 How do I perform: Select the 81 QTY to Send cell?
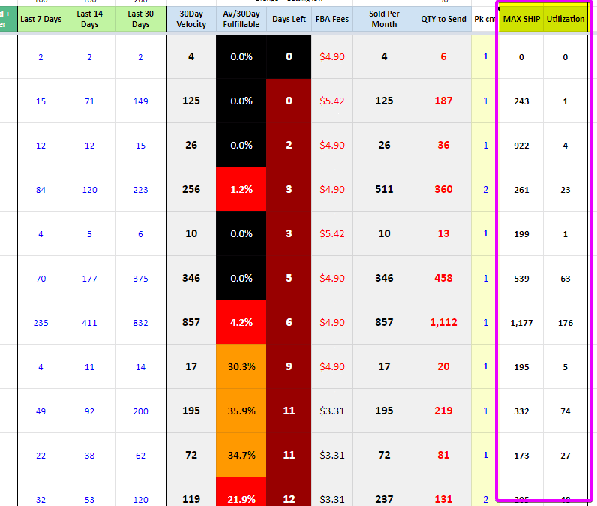(x=443, y=455)
